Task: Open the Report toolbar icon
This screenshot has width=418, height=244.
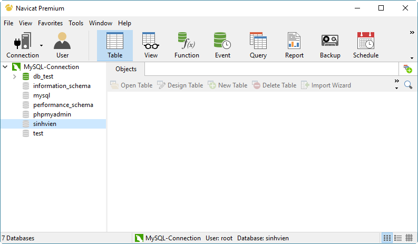Action: [x=294, y=45]
